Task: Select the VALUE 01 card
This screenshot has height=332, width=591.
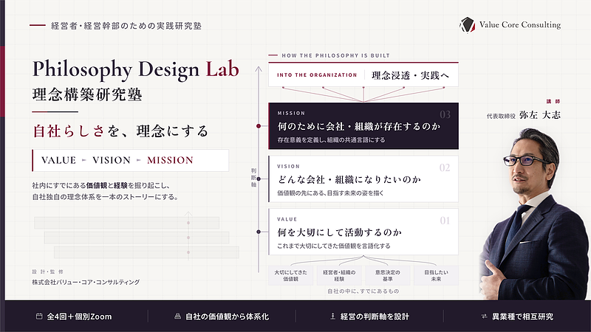Action: (x=363, y=232)
